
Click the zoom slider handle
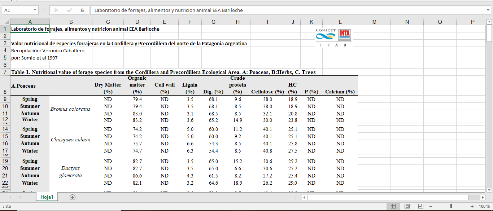[x=451, y=206]
